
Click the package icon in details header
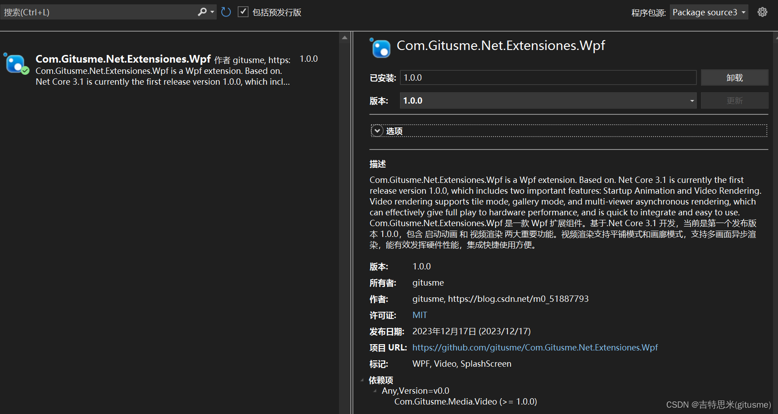click(380, 48)
